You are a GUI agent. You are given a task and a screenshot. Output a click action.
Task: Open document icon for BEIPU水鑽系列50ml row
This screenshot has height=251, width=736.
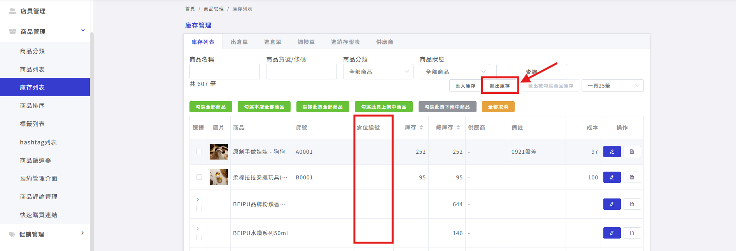(632, 233)
